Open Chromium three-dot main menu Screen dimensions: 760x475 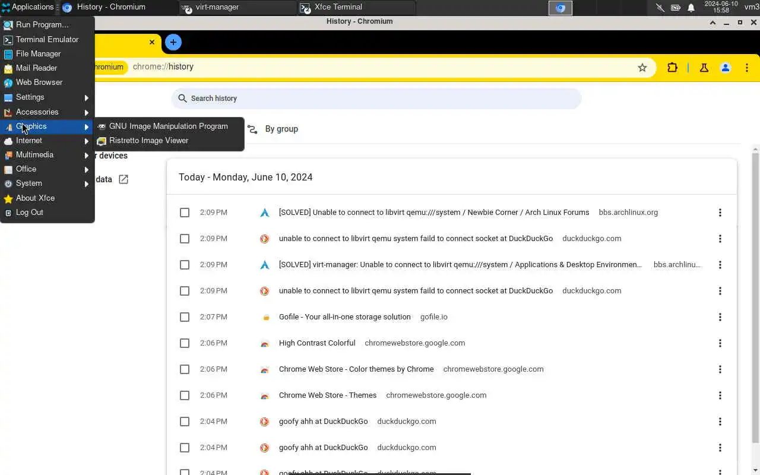coord(747,68)
